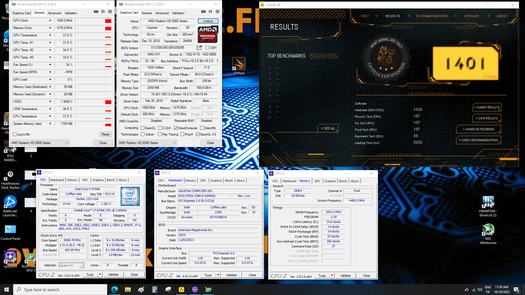Open File Explorer from the taskbar
This screenshot has width=525, height=295.
click(128, 290)
